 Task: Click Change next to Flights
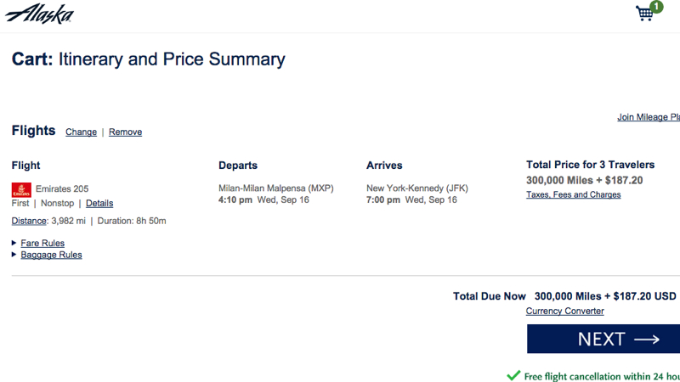tap(81, 132)
